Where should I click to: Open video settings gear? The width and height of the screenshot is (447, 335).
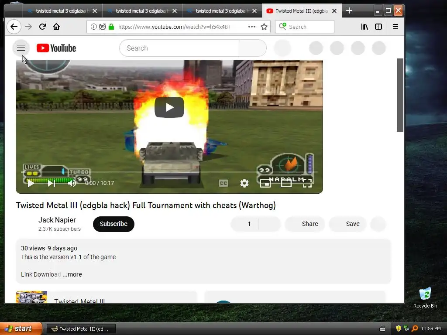click(x=244, y=183)
